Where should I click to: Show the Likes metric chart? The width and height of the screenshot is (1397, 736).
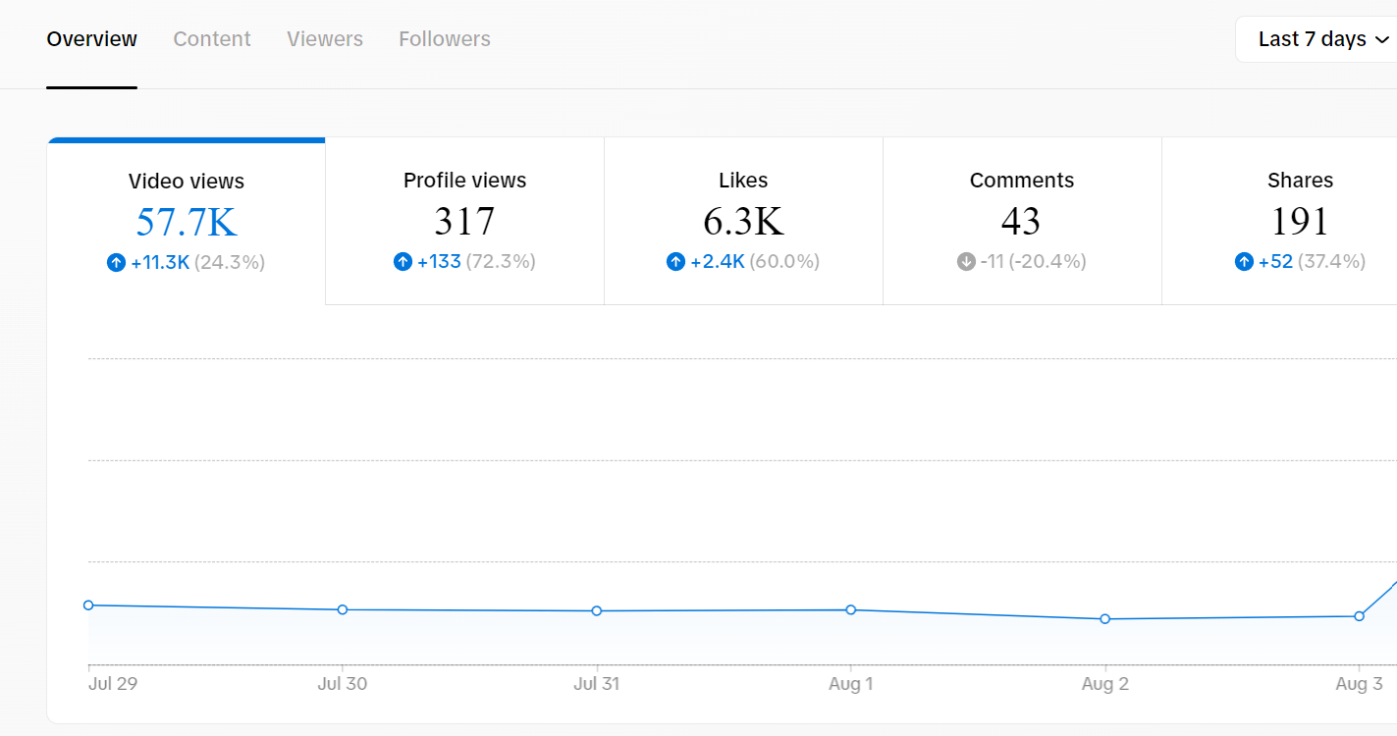click(743, 221)
